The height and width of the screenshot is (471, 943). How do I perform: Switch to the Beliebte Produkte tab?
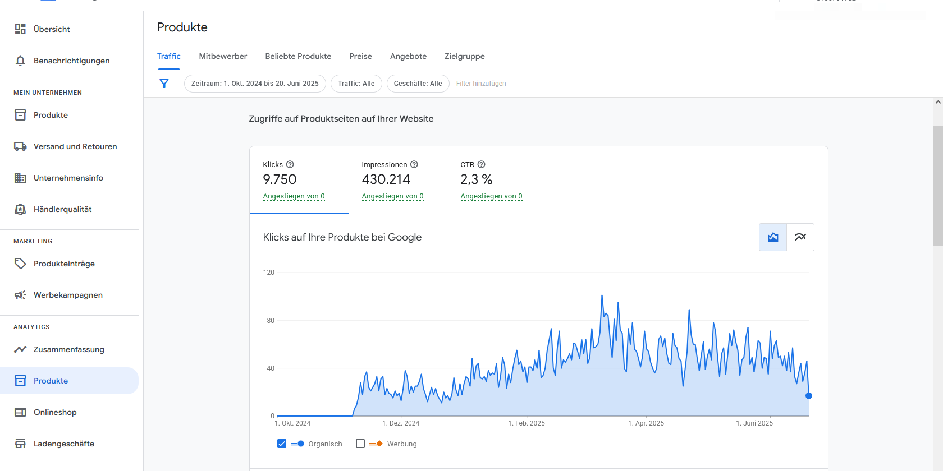(x=298, y=56)
